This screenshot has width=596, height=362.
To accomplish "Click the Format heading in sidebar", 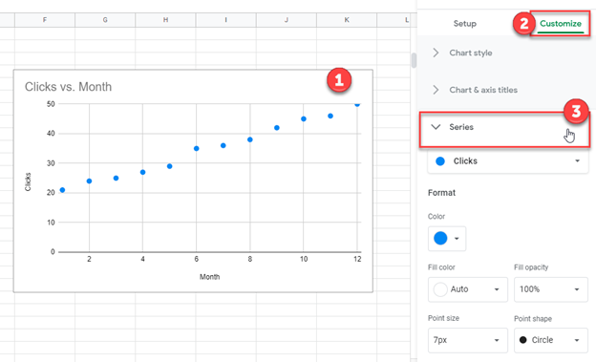I will click(x=441, y=193).
